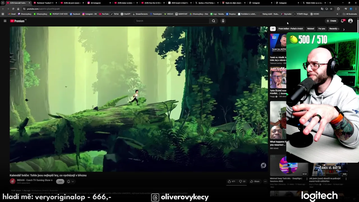The image size is (359, 202).
Task: Dislike the video with thumbs down
Action: coord(242,182)
